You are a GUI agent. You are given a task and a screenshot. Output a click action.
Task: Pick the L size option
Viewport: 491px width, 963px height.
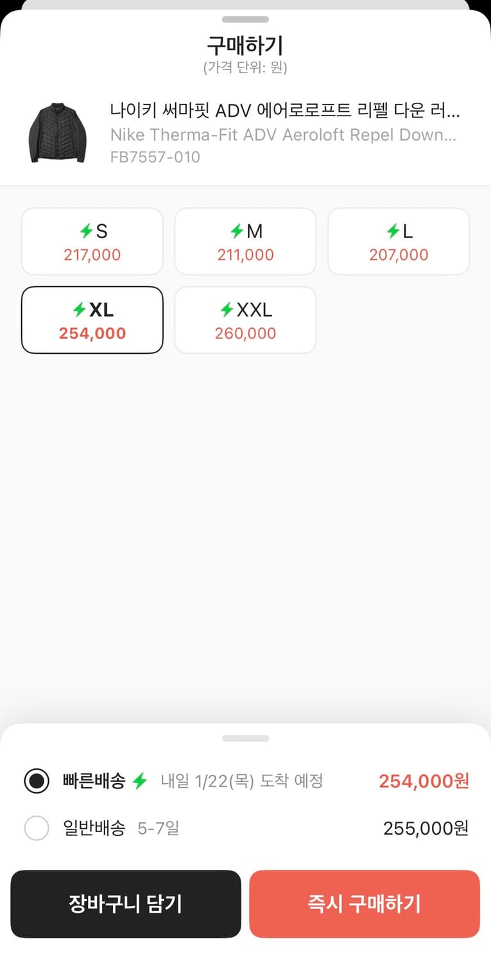click(399, 241)
